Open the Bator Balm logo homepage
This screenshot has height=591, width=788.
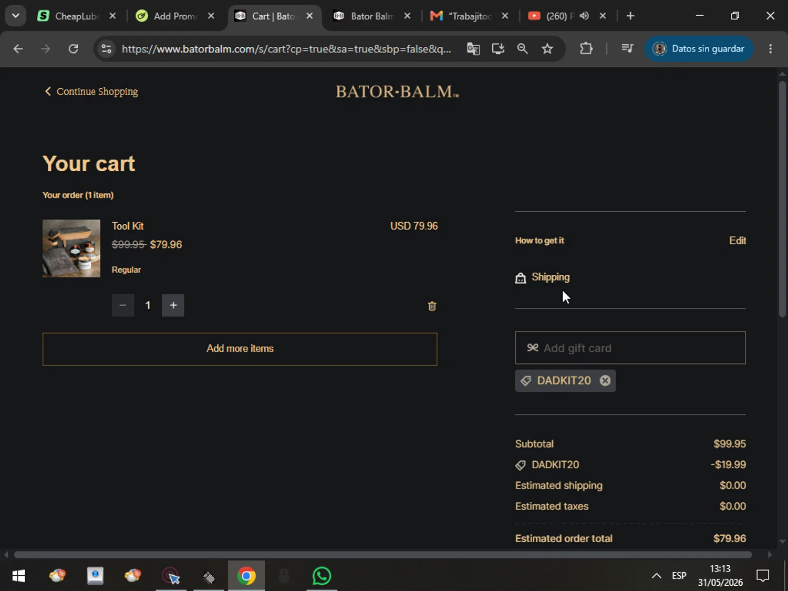coord(398,91)
